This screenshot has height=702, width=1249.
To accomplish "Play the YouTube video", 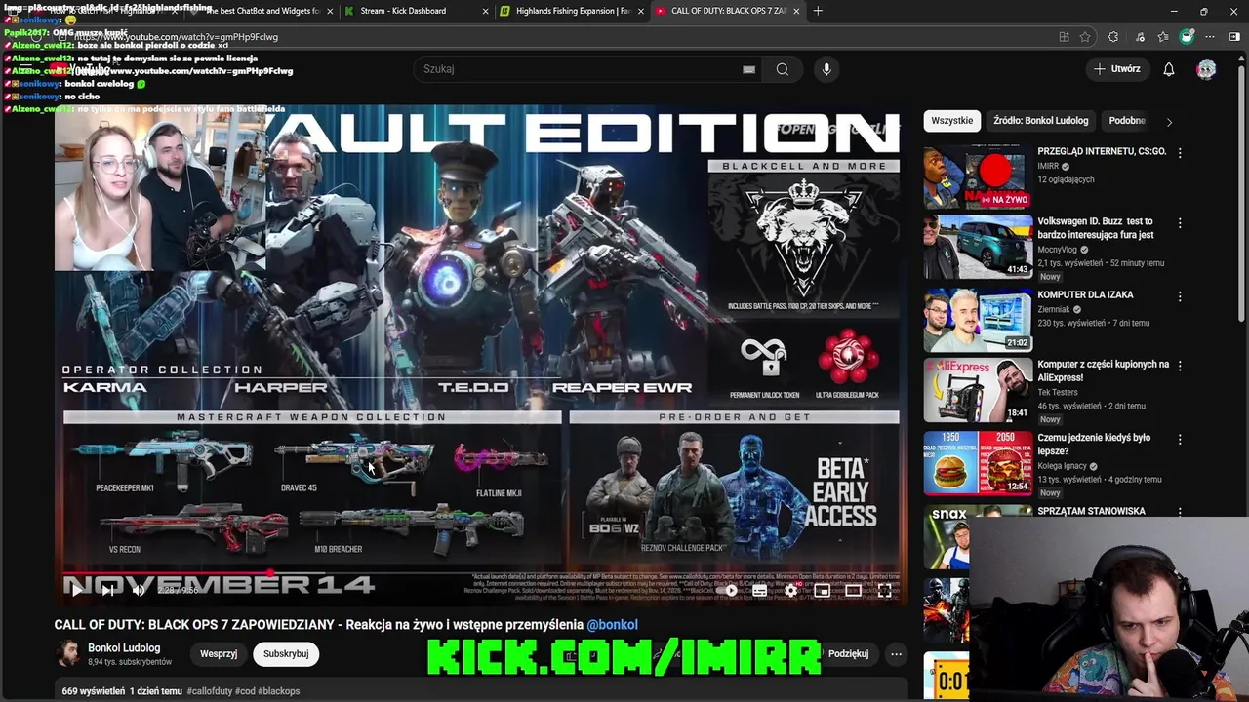I will [x=76, y=590].
